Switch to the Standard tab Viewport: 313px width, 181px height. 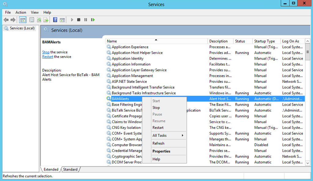tap(70, 169)
